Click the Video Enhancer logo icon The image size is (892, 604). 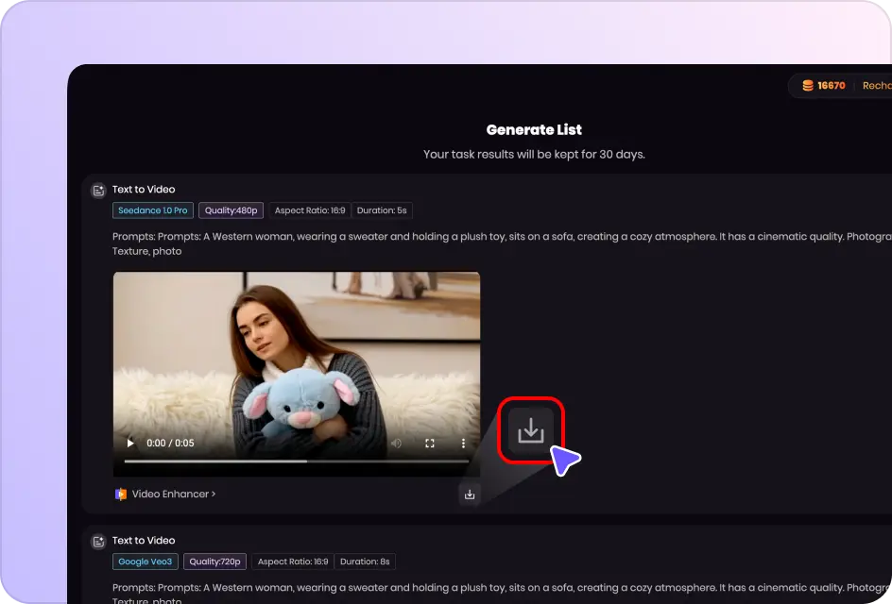120,494
